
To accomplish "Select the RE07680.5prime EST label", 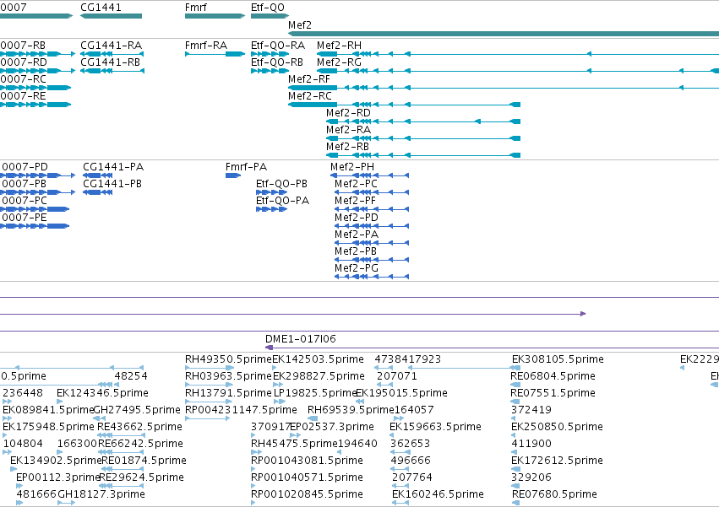I will click(554, 494).
